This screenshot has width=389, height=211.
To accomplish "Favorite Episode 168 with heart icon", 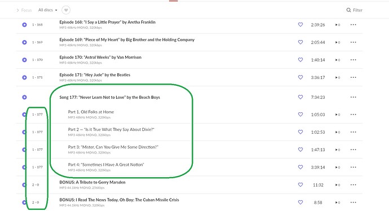I will (x=300, y=25).
